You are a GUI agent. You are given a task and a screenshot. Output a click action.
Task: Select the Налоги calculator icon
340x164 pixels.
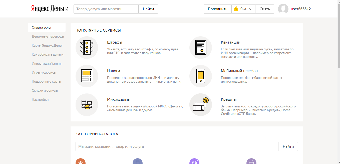pyautogui.click(x=87, y=76)
